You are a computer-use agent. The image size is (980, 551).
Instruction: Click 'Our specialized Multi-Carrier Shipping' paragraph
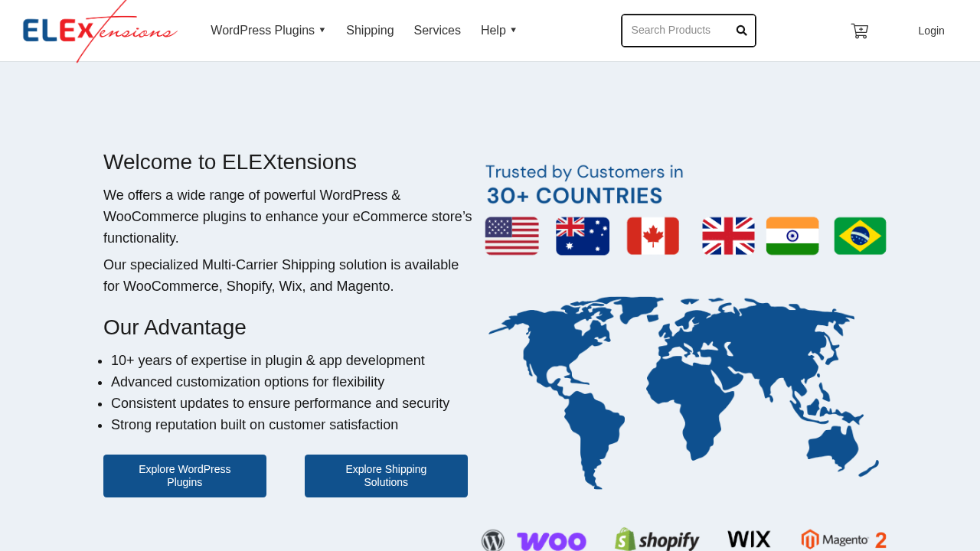click(x=281, y=275)
